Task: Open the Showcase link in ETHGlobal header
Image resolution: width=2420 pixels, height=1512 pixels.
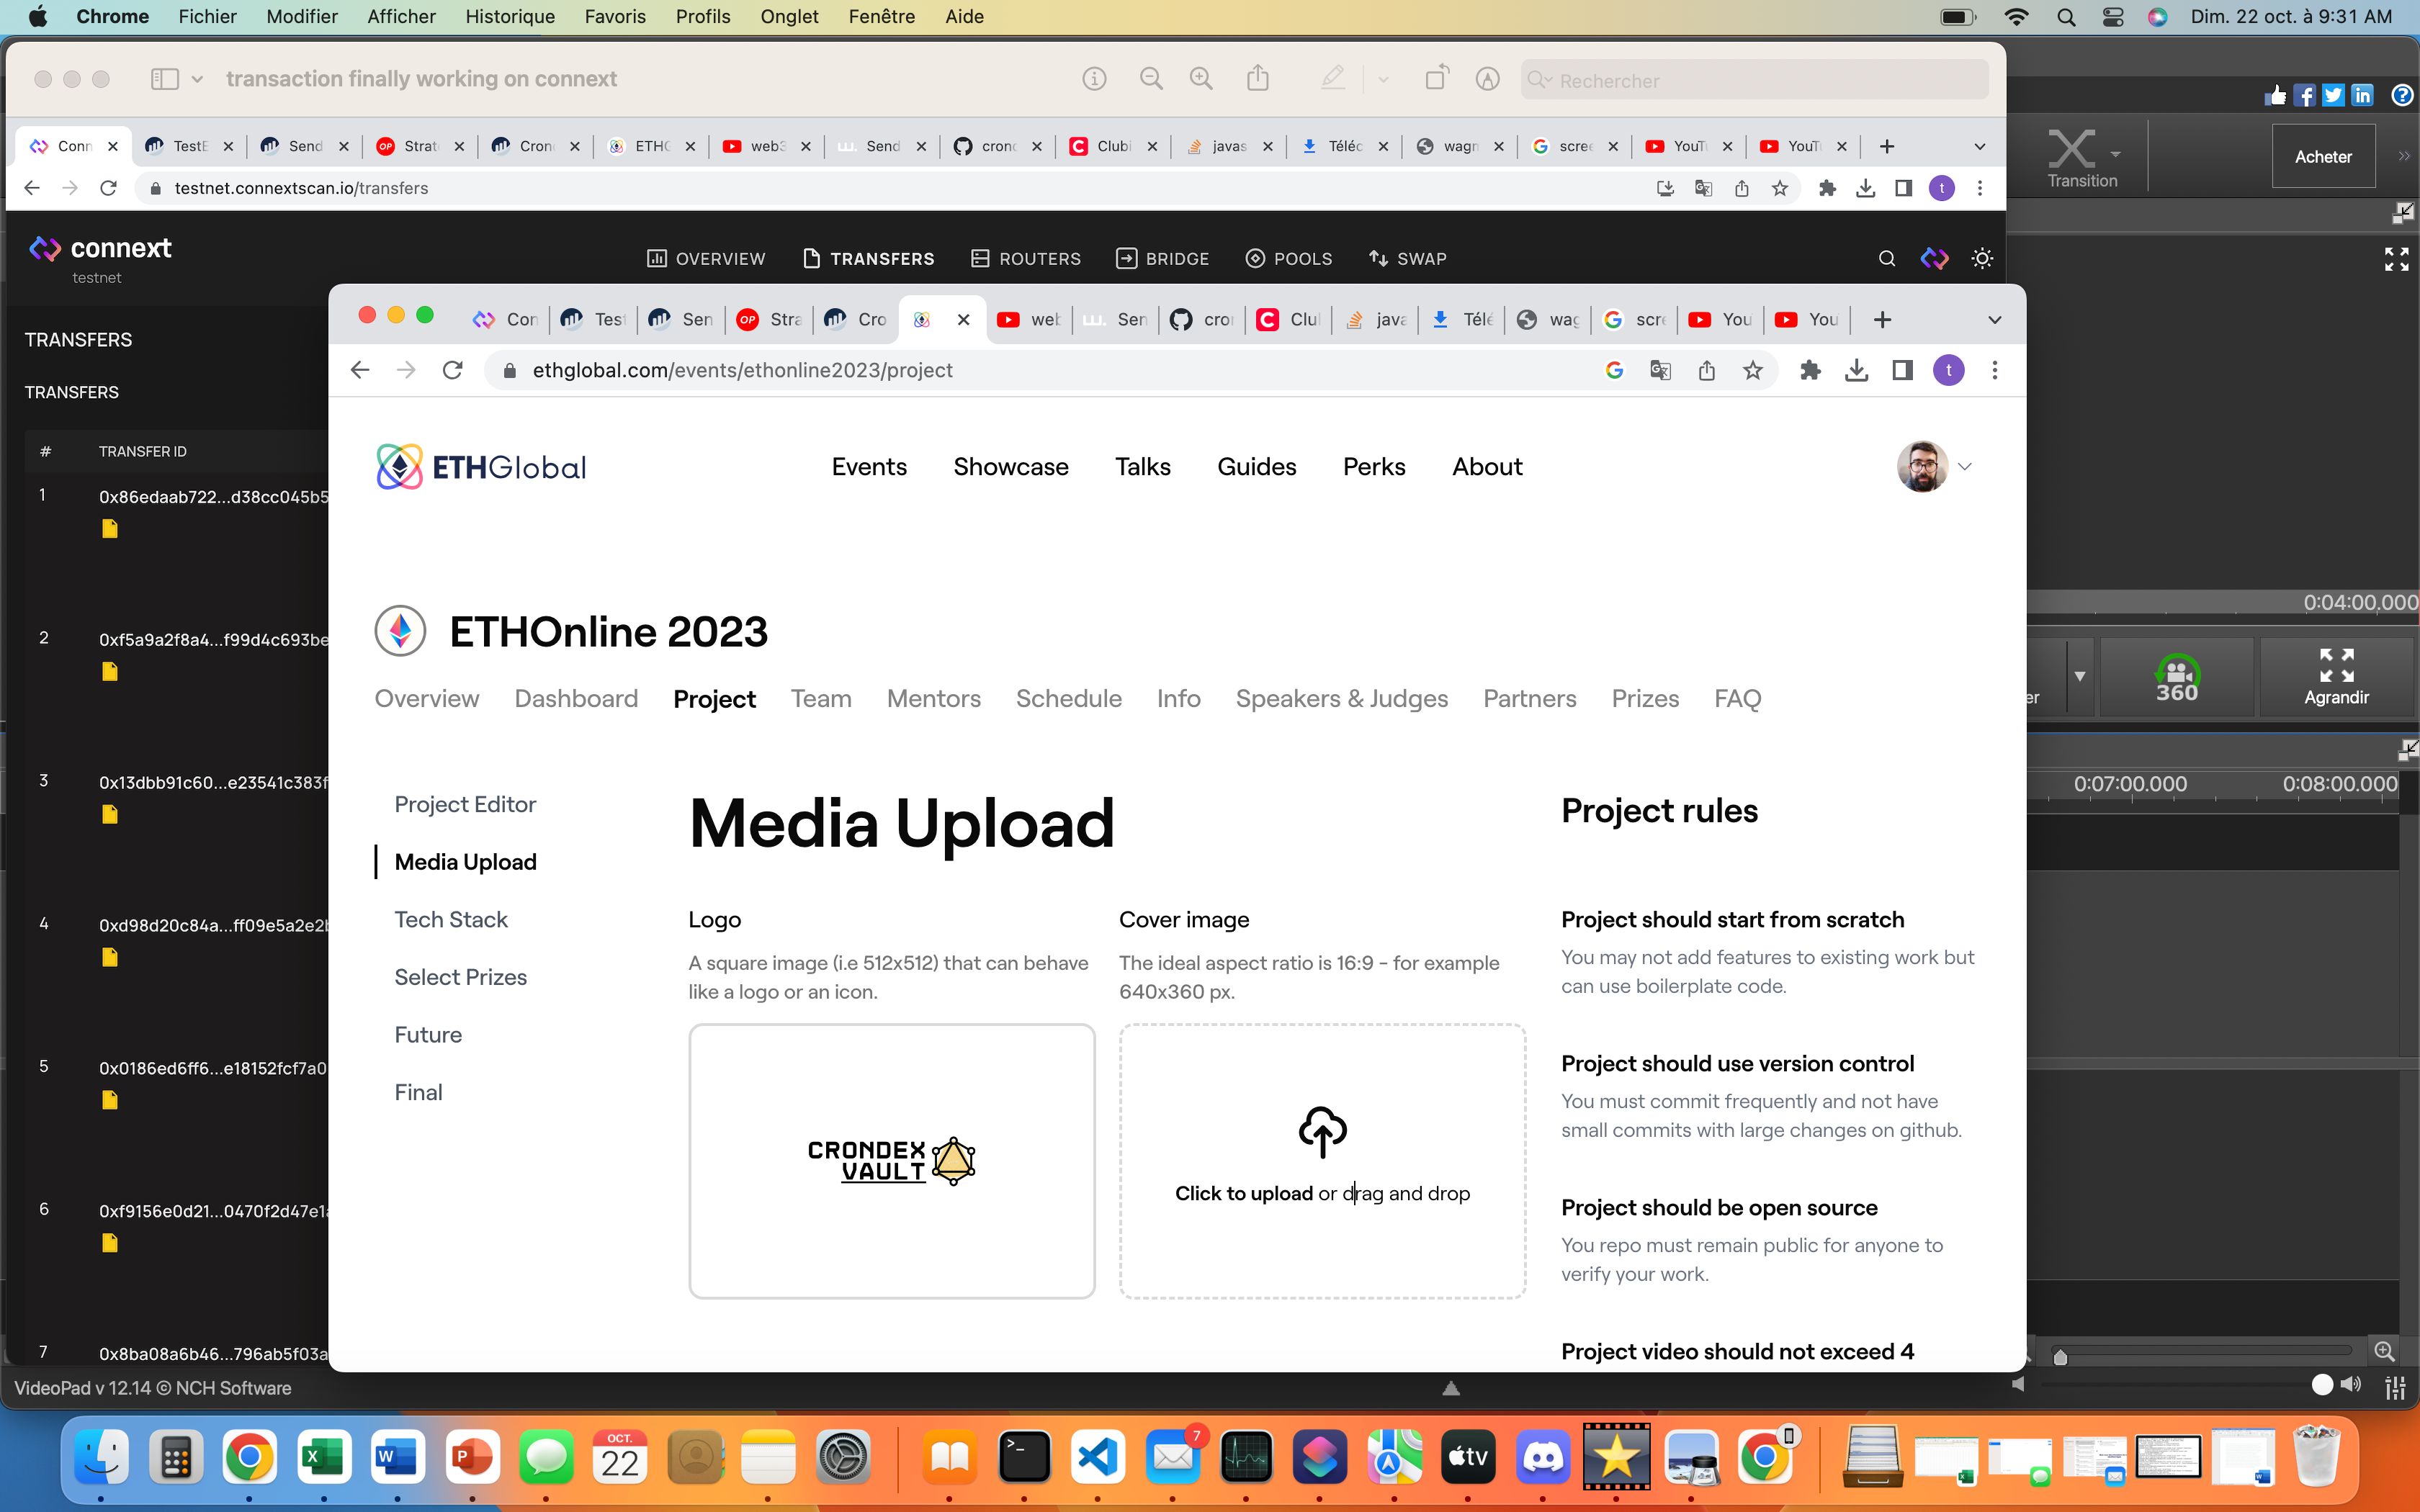Action: (x=1011, y=467)
